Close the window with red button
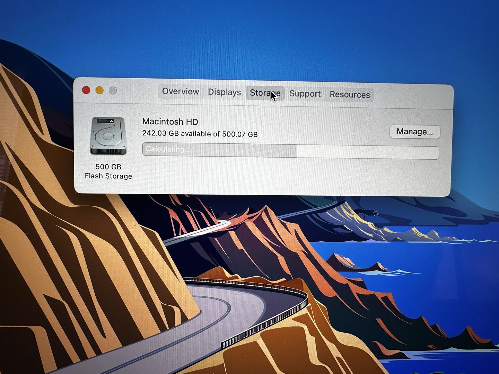Screen dimensions: 499x374 [86, 90]
